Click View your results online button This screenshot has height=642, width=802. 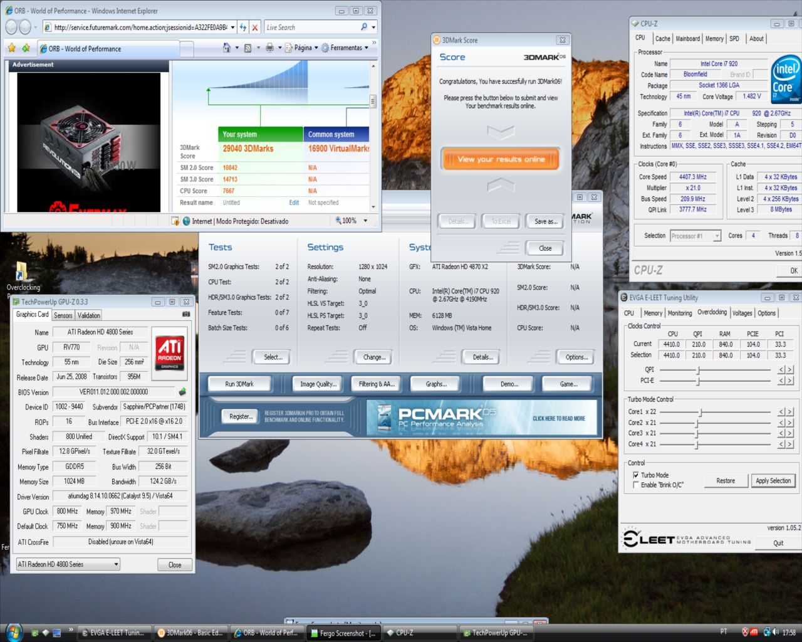tap(500, 159)
